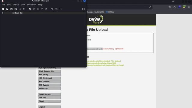The image size is (192, 108).
Task: Open the XSS (Stored) page
Action: pos(49,82)
